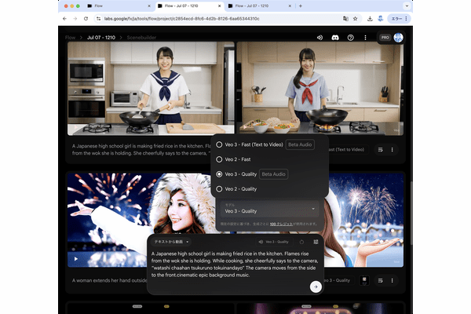Click the fried rice prompt description text
The width and height of the screenshot is (471, 314).
pyautogui.click(x=141, y=149)
